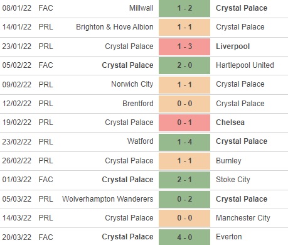This screenshot has height=245, width=288.
Task: Select the Liverpool team link
Action: click(233, 46)
